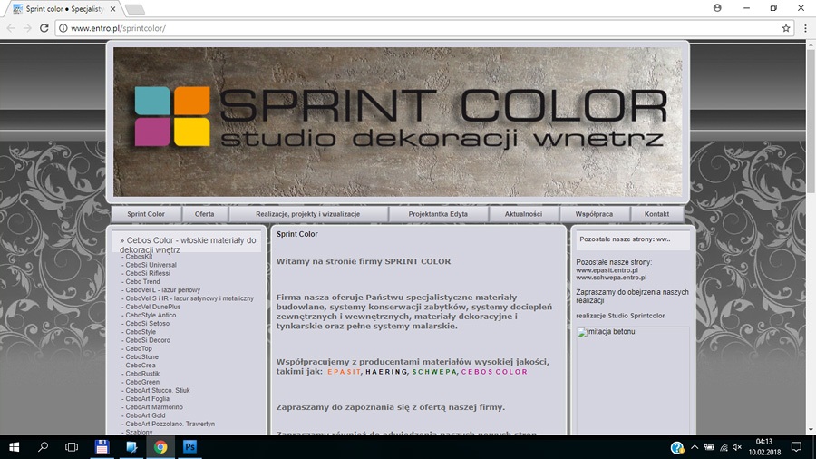Open Task View from the taskbar
The image size is (816, 459).
pos(72,447)
